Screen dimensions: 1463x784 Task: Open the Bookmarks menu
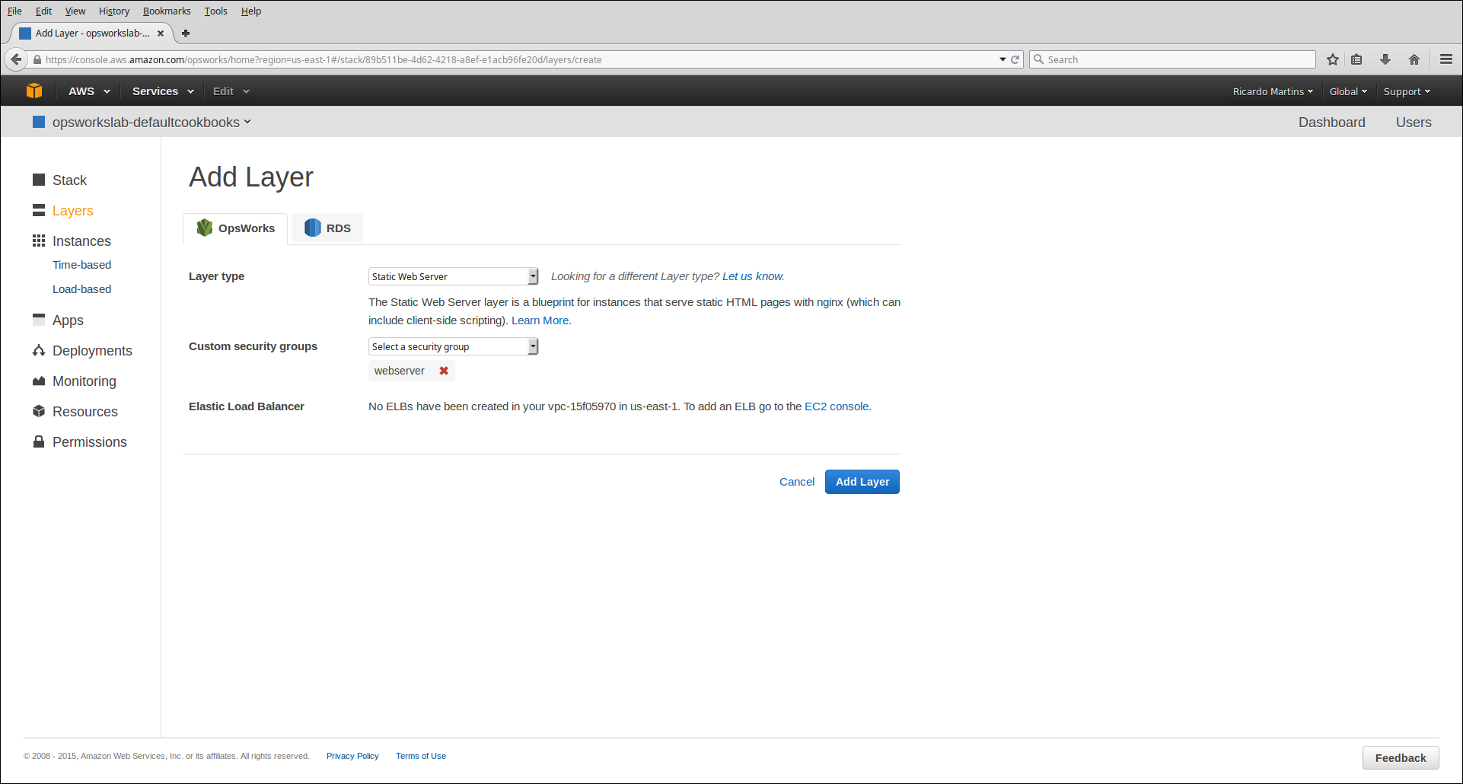click(x=167, y=11)
